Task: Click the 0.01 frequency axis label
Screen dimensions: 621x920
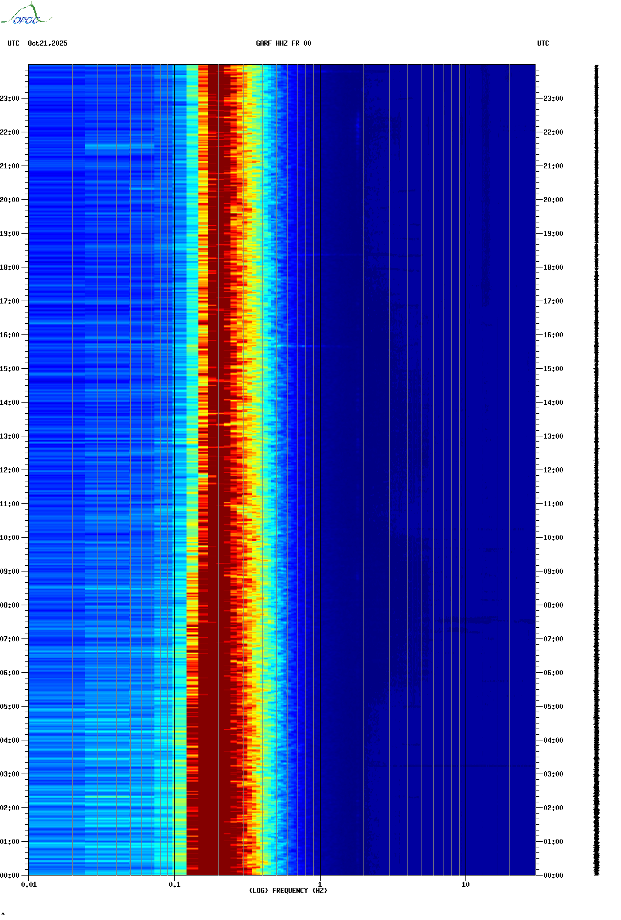Action: click(29, 884)
